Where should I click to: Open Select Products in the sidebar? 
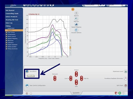click(11, 17)
